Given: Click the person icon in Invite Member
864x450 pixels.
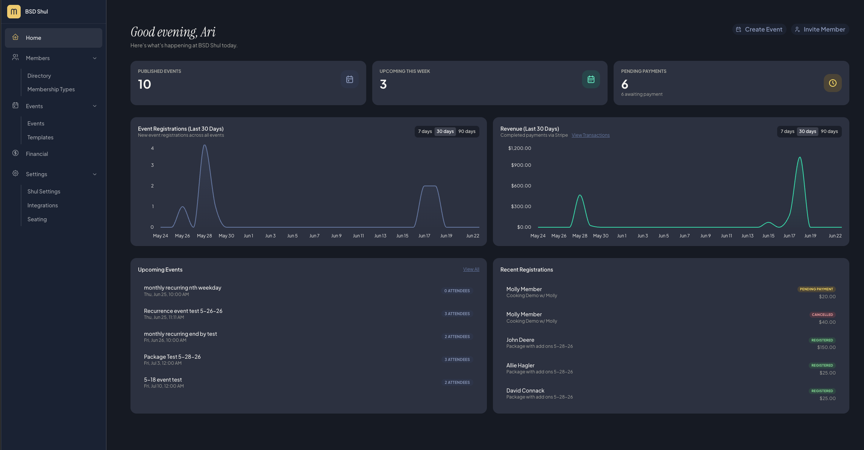Looking at the screenshot, I should [797, 29].
